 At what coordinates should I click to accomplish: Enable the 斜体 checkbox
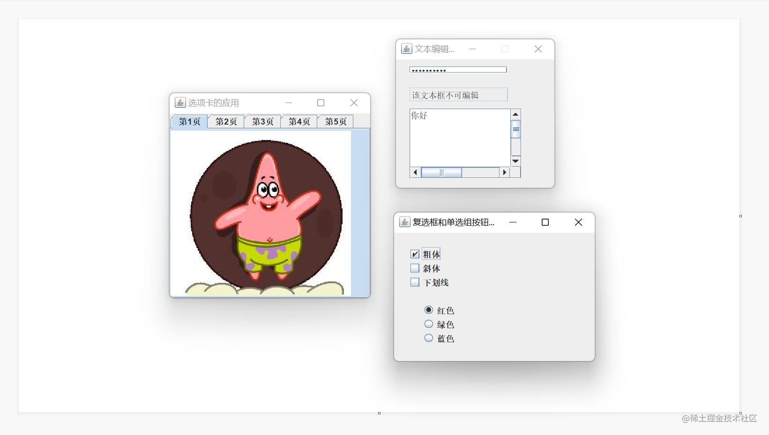(415, 268)
